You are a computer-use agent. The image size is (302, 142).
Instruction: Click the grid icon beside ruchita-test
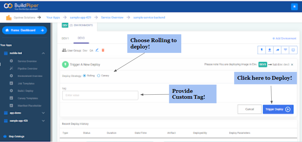pos(6,53)
